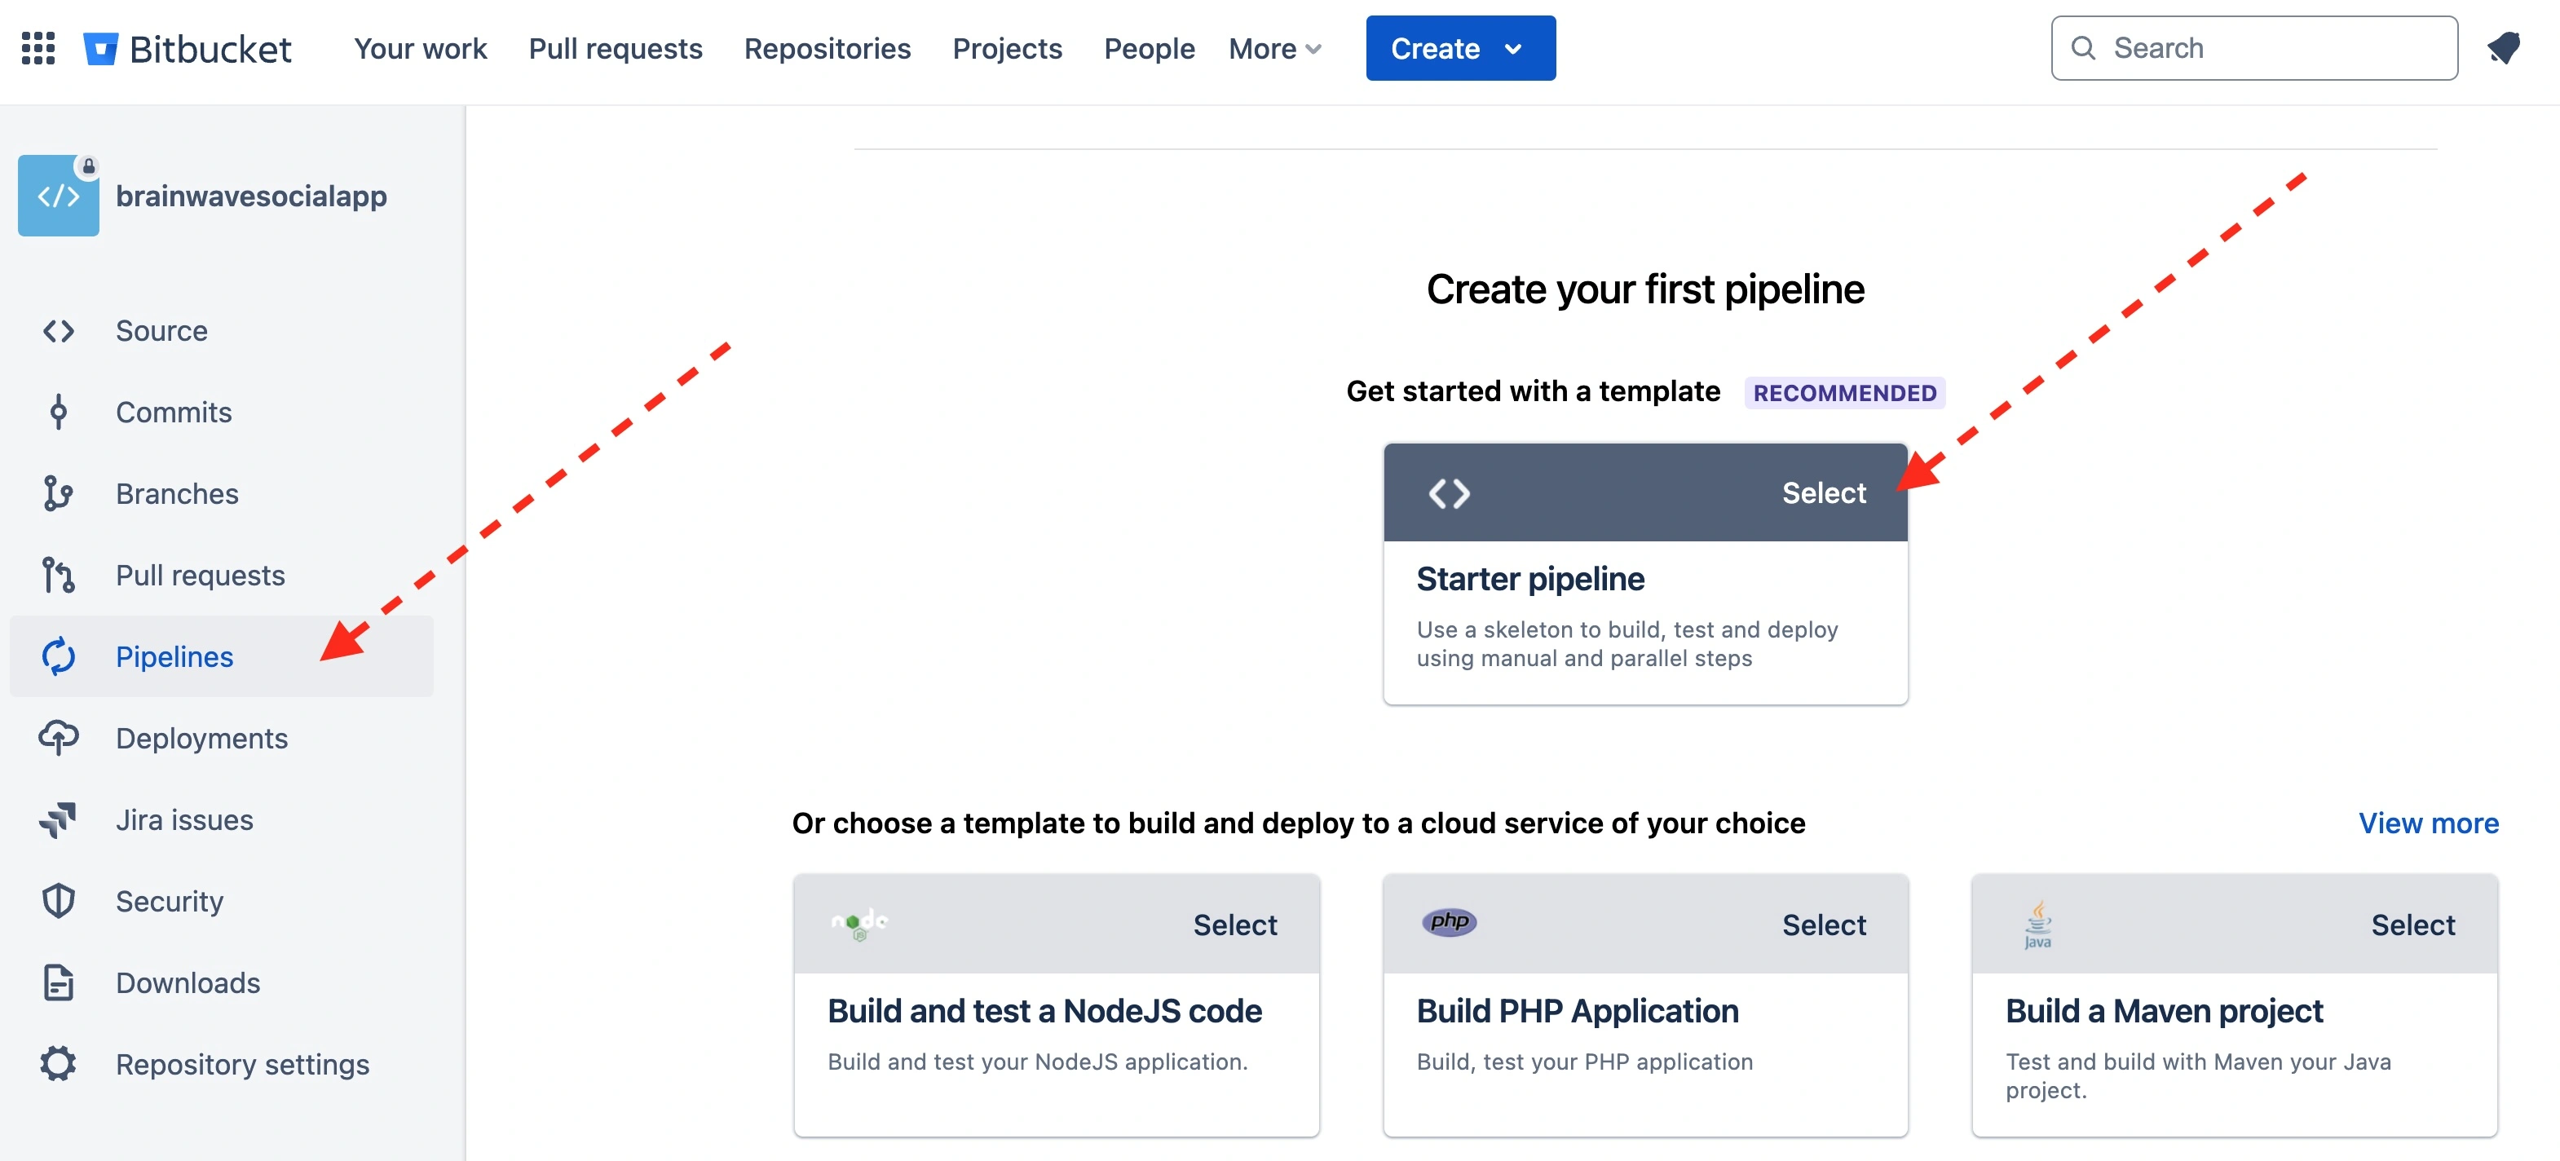Open Repository settings in the sidebar
The image size is (2560, 1161).
pyautogui.click(x=222, y=1065)
